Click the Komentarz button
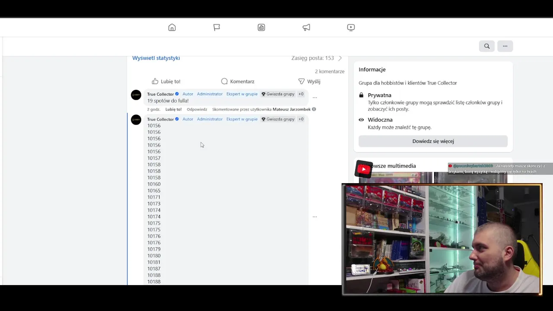Image resolution: width=553 pixels, height=311 pixels. (x=238, y=81)
